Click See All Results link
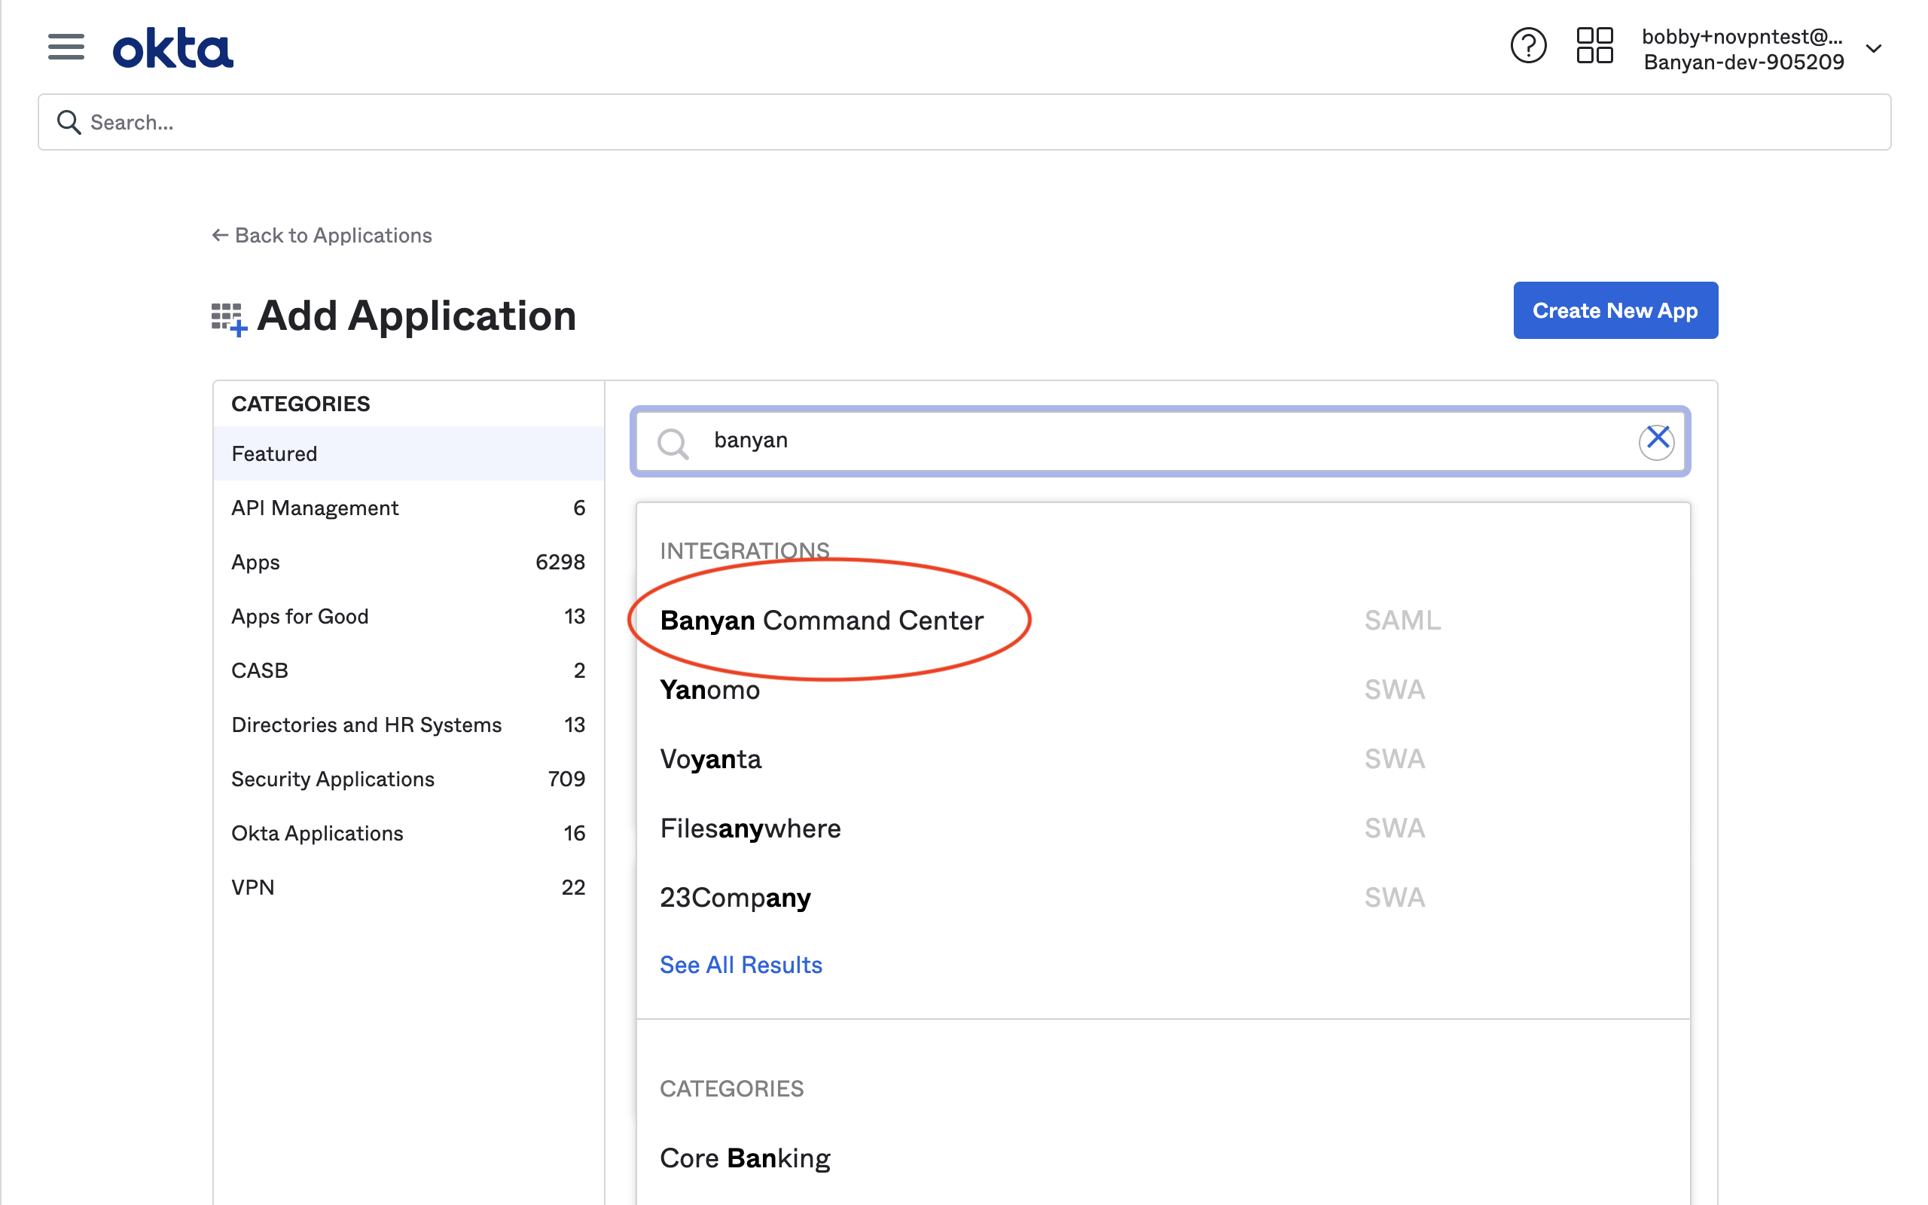This screenshot has height=1205, width=1928. 740,964
